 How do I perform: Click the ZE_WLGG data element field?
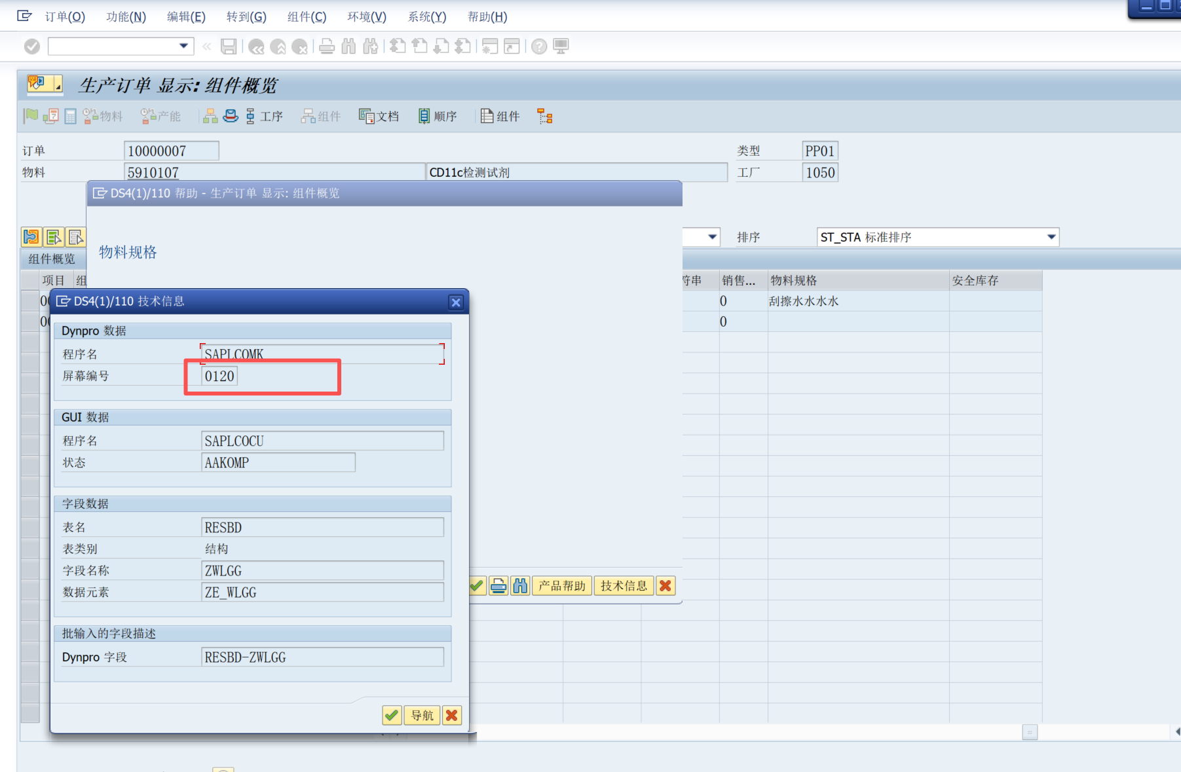coord(322,592)
